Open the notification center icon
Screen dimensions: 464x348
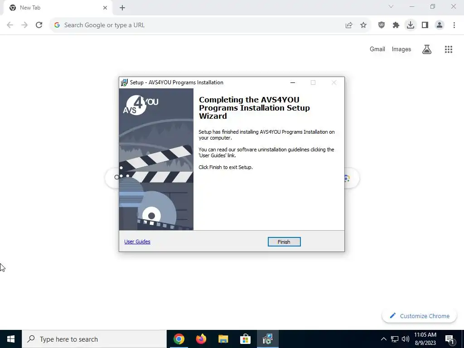pos(450,339)
